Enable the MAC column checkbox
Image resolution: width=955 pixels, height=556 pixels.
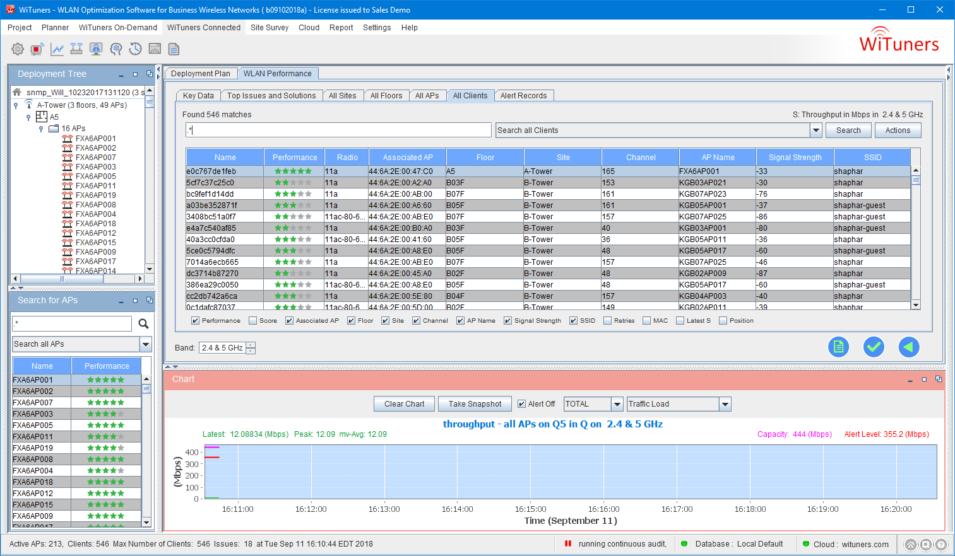pos(646,321)
